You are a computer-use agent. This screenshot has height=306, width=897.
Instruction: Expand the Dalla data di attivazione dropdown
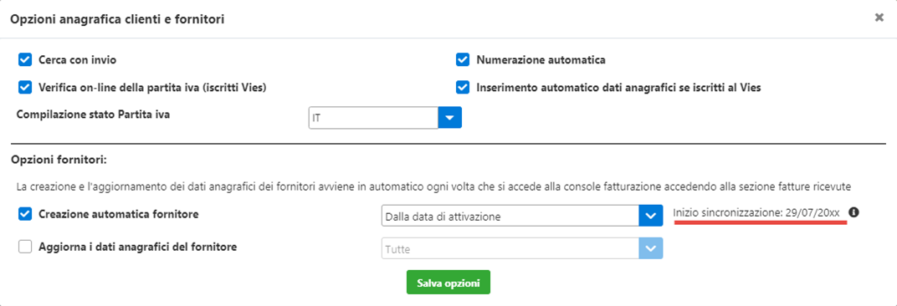tap(650, 217)
